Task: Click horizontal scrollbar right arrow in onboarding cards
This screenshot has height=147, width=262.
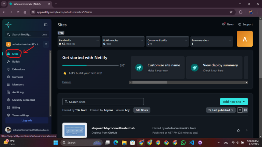Action: click(246, 82)
